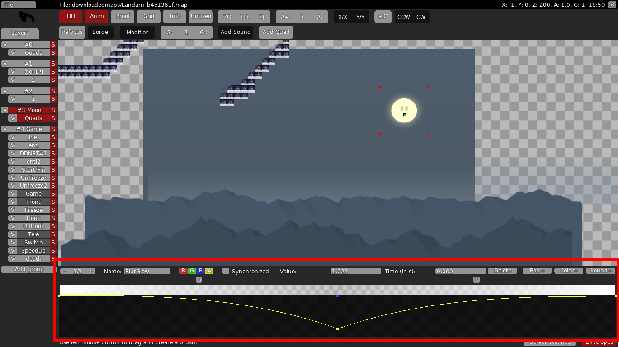Viewport: 619px width, 347px height.
Task: Click the ZO zoom out button
Action: point(227,17)
